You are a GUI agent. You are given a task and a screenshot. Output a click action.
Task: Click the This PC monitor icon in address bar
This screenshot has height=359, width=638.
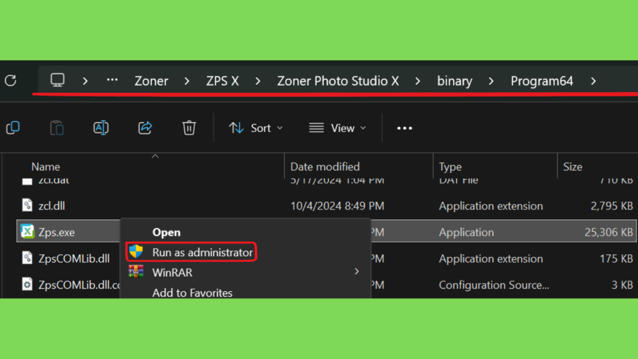[57, 80]
